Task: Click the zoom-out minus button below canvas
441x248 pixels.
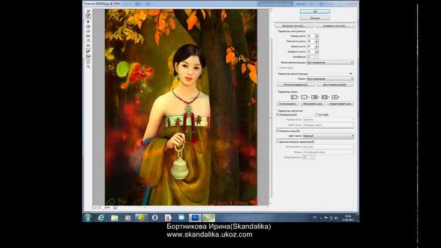Action: 95,207
